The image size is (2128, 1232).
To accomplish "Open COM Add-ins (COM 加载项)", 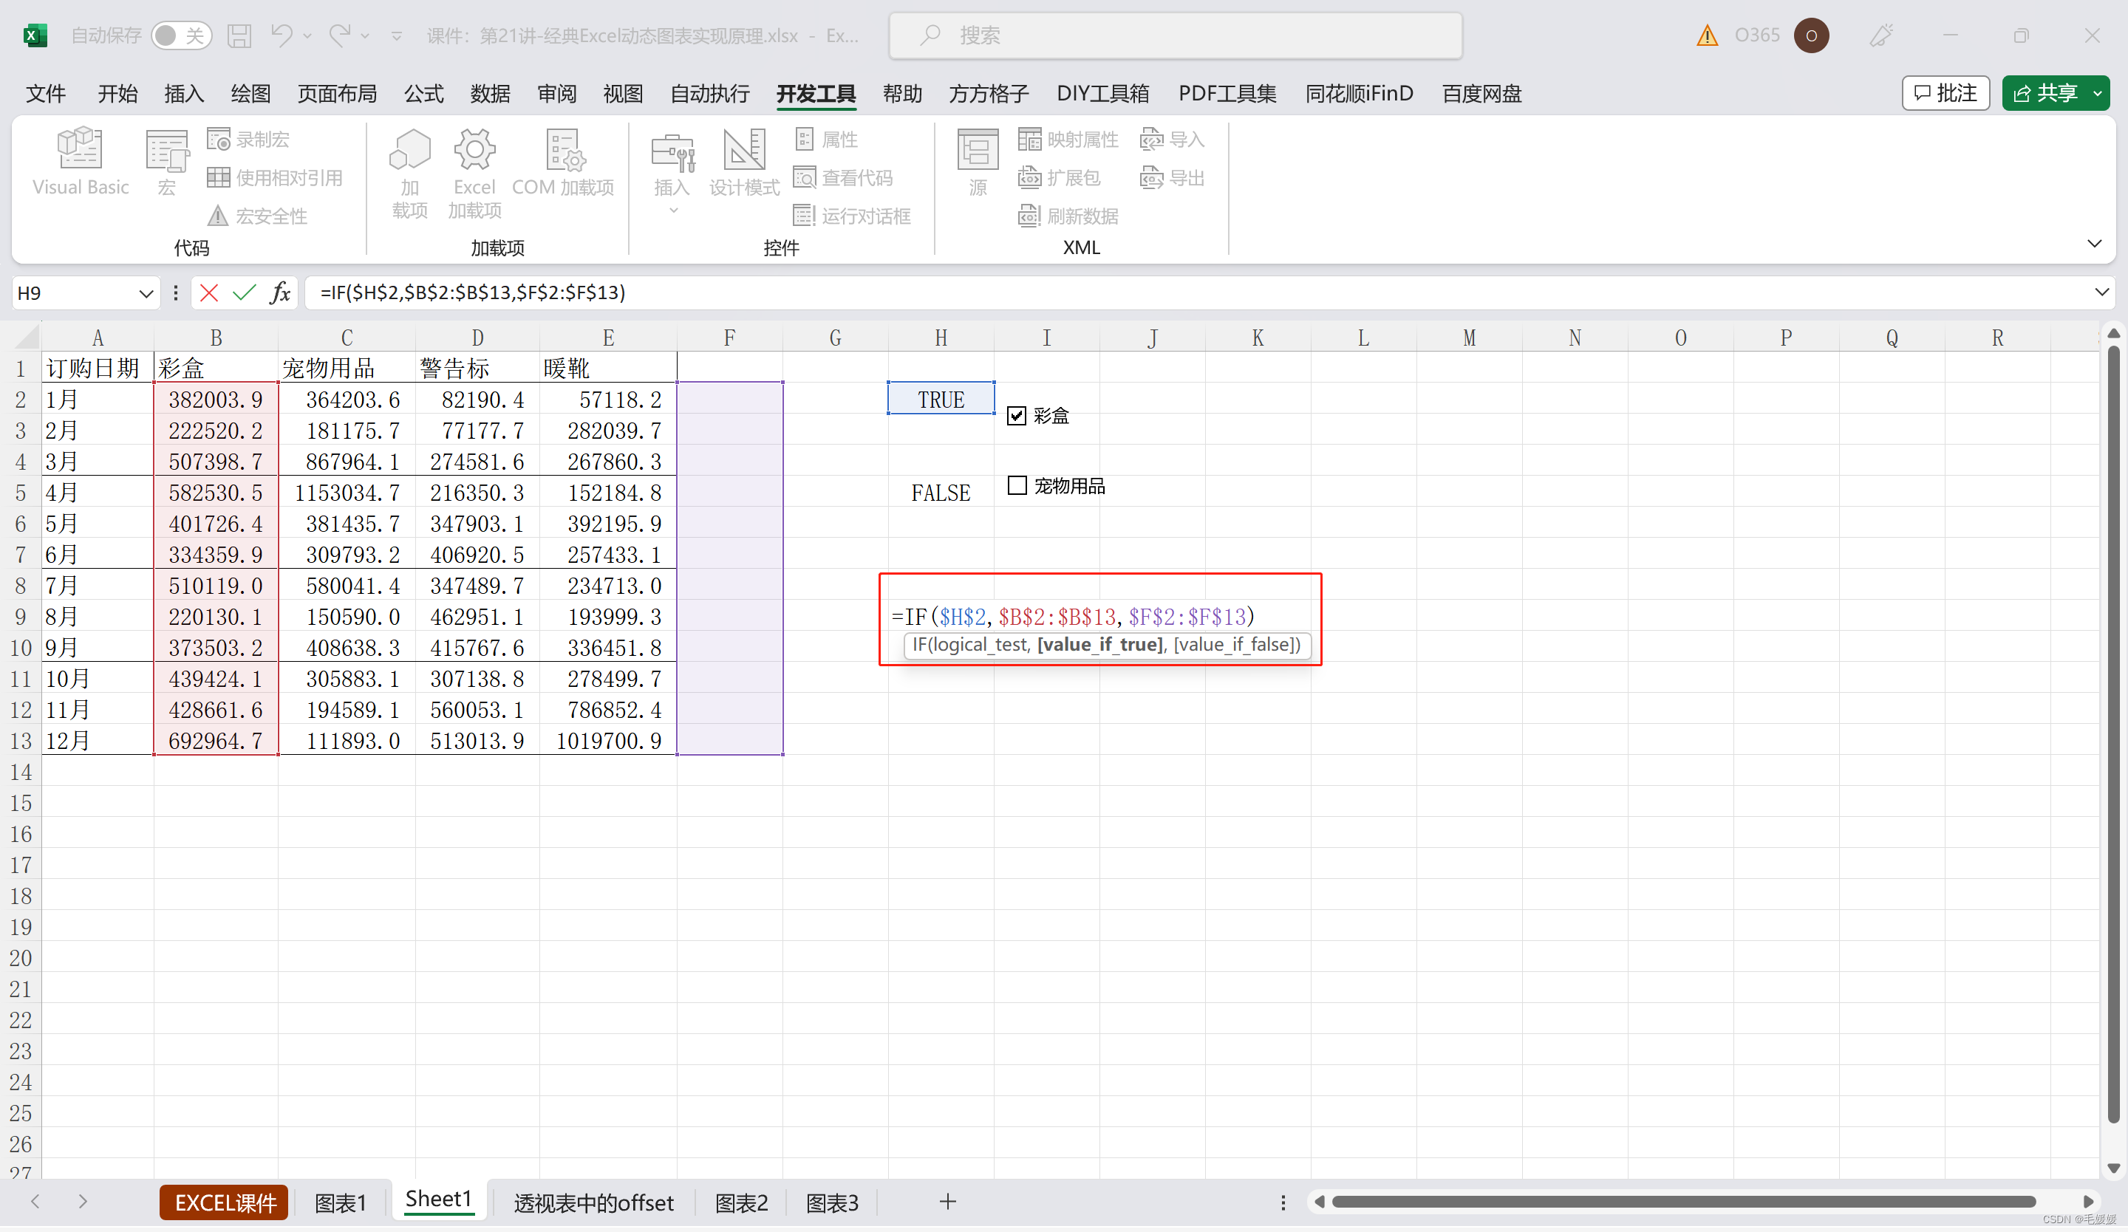I will click(563, 162).
